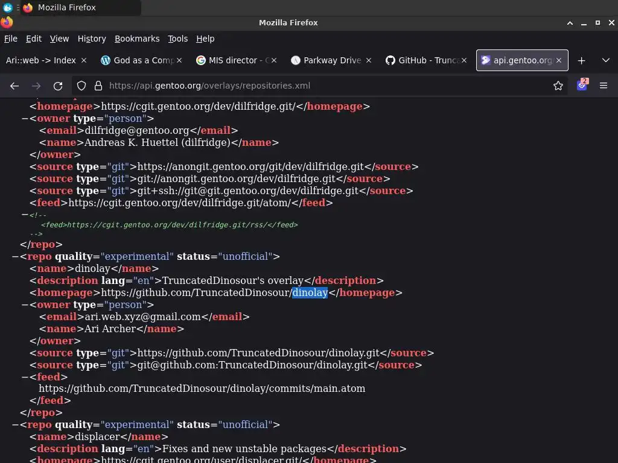618x463 pixels.
Task: List all tabs dropdown arrow
Action: pyautogui.click(x=606, y=61)
